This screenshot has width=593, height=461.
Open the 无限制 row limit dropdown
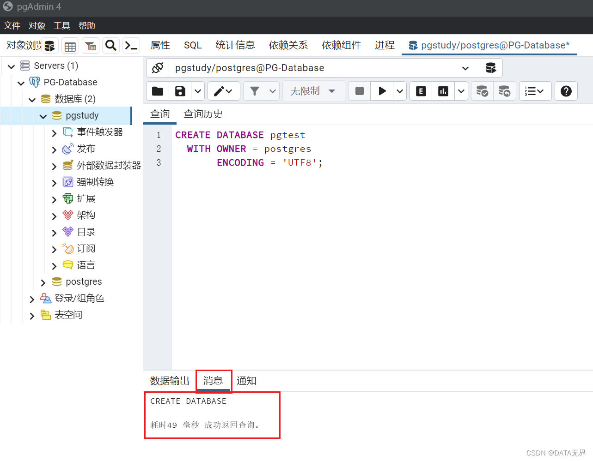coord(313,91)
